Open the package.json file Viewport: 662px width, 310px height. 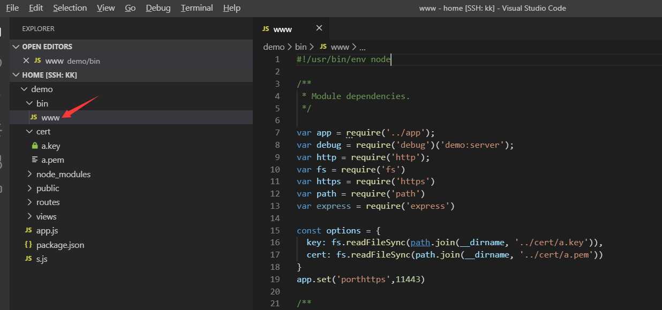click(x=60, y=245)
